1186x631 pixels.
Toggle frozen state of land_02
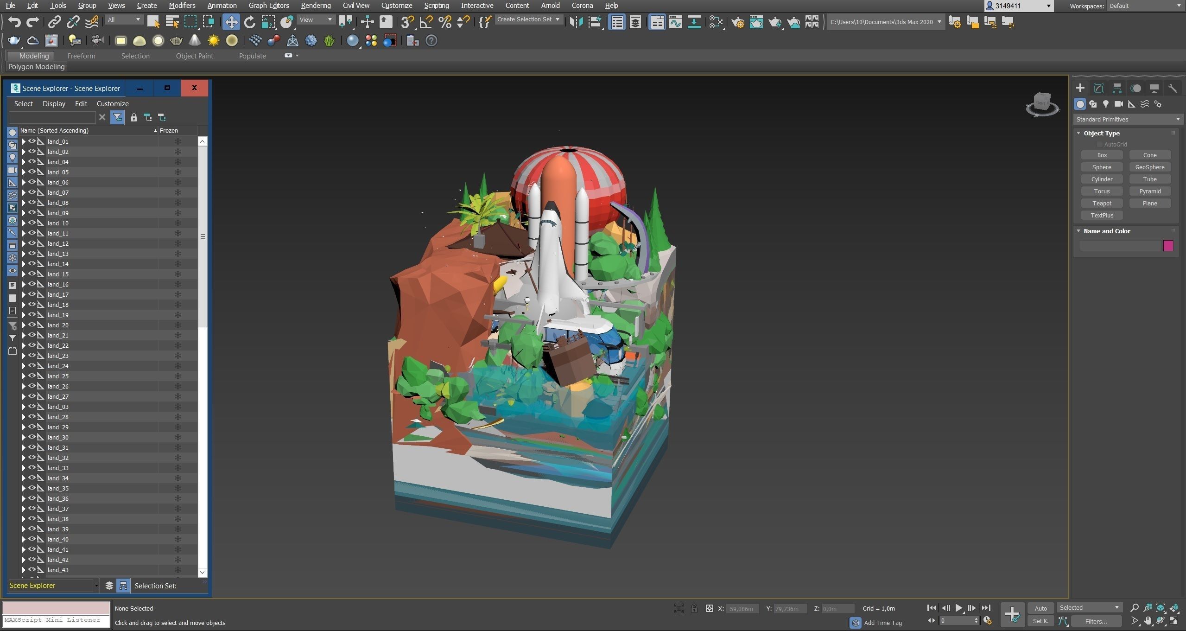point(178,152)
